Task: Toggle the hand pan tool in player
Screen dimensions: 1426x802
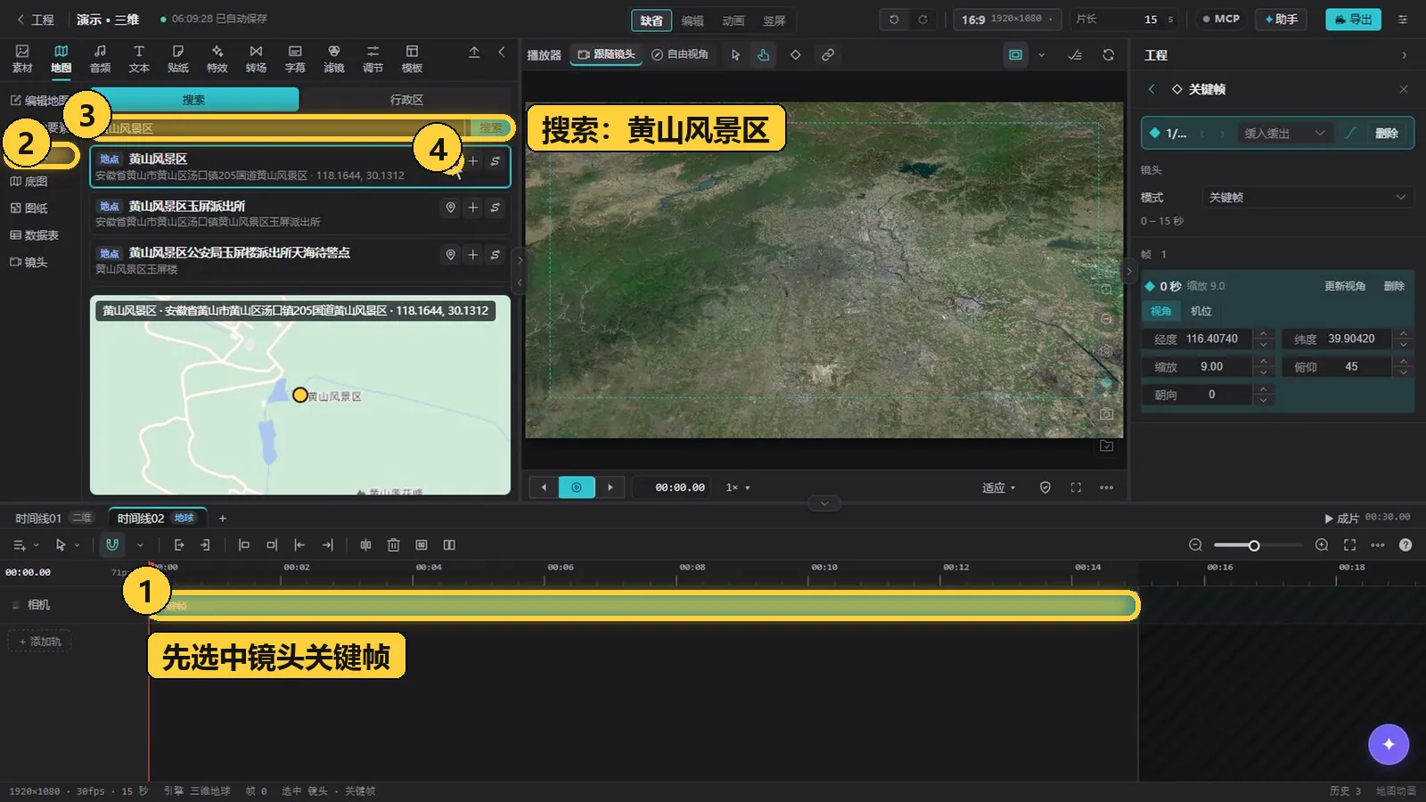Action: point(764,54)
